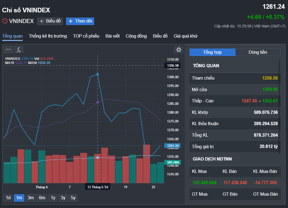Click the Theo dõi follow button
The width and height of the screenshot is (288, 208).
80,21
